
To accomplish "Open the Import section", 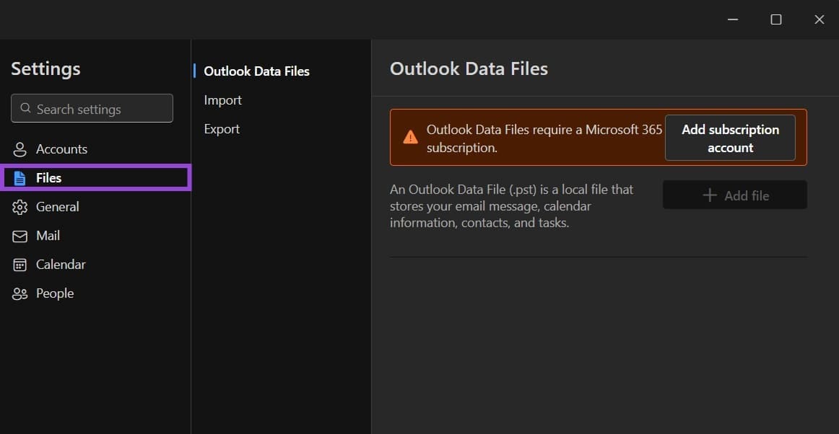I will tap(222, 100).
